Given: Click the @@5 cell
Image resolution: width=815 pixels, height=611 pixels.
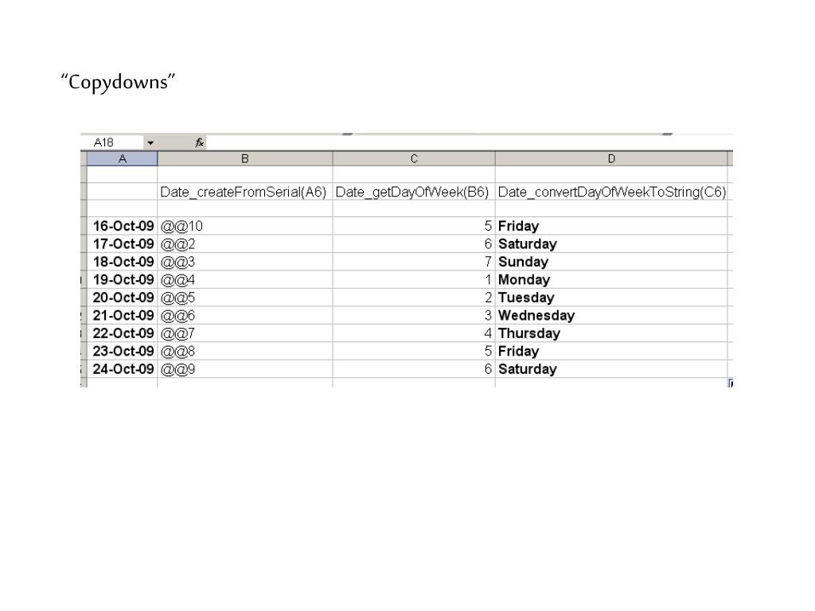Looking at the screenshot, I should (245, 298).
